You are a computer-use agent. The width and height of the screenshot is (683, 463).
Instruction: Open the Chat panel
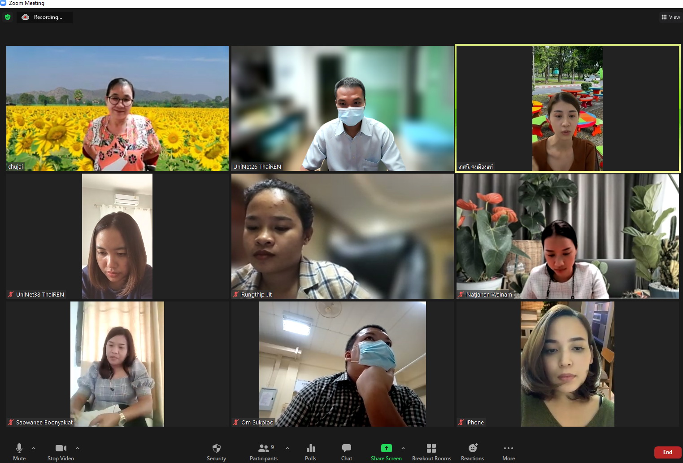(346, 451)
